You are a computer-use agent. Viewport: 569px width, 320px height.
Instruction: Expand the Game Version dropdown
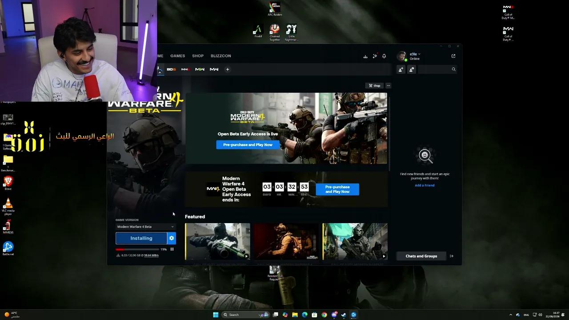pos(145,227)
